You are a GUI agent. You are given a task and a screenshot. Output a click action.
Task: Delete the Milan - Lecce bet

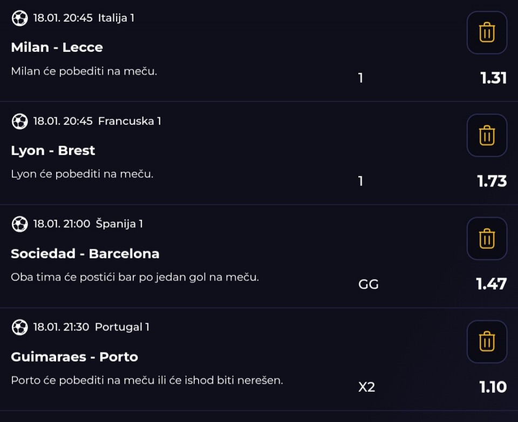[x=487, y=32]
